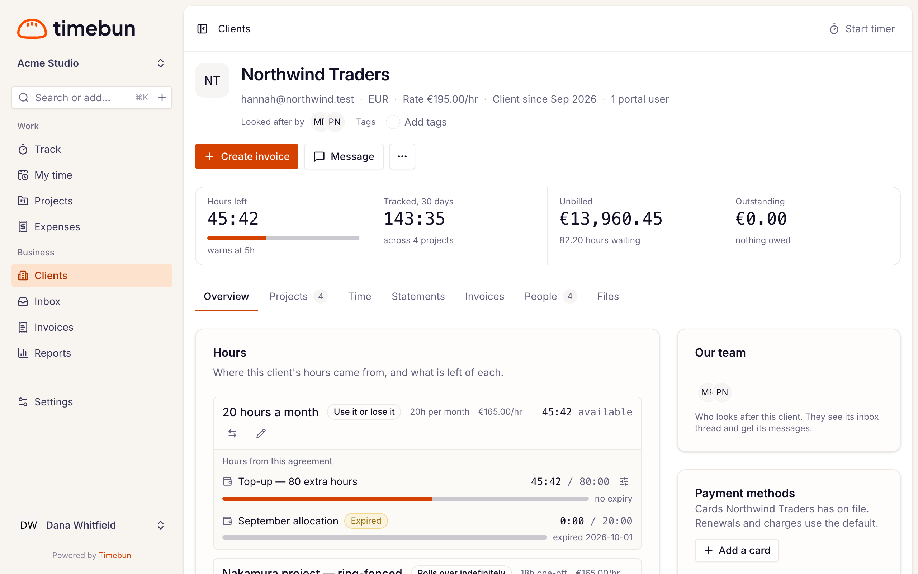Open Settings in the sidebar
Viewport: 918px width, 574px height.
92,402
